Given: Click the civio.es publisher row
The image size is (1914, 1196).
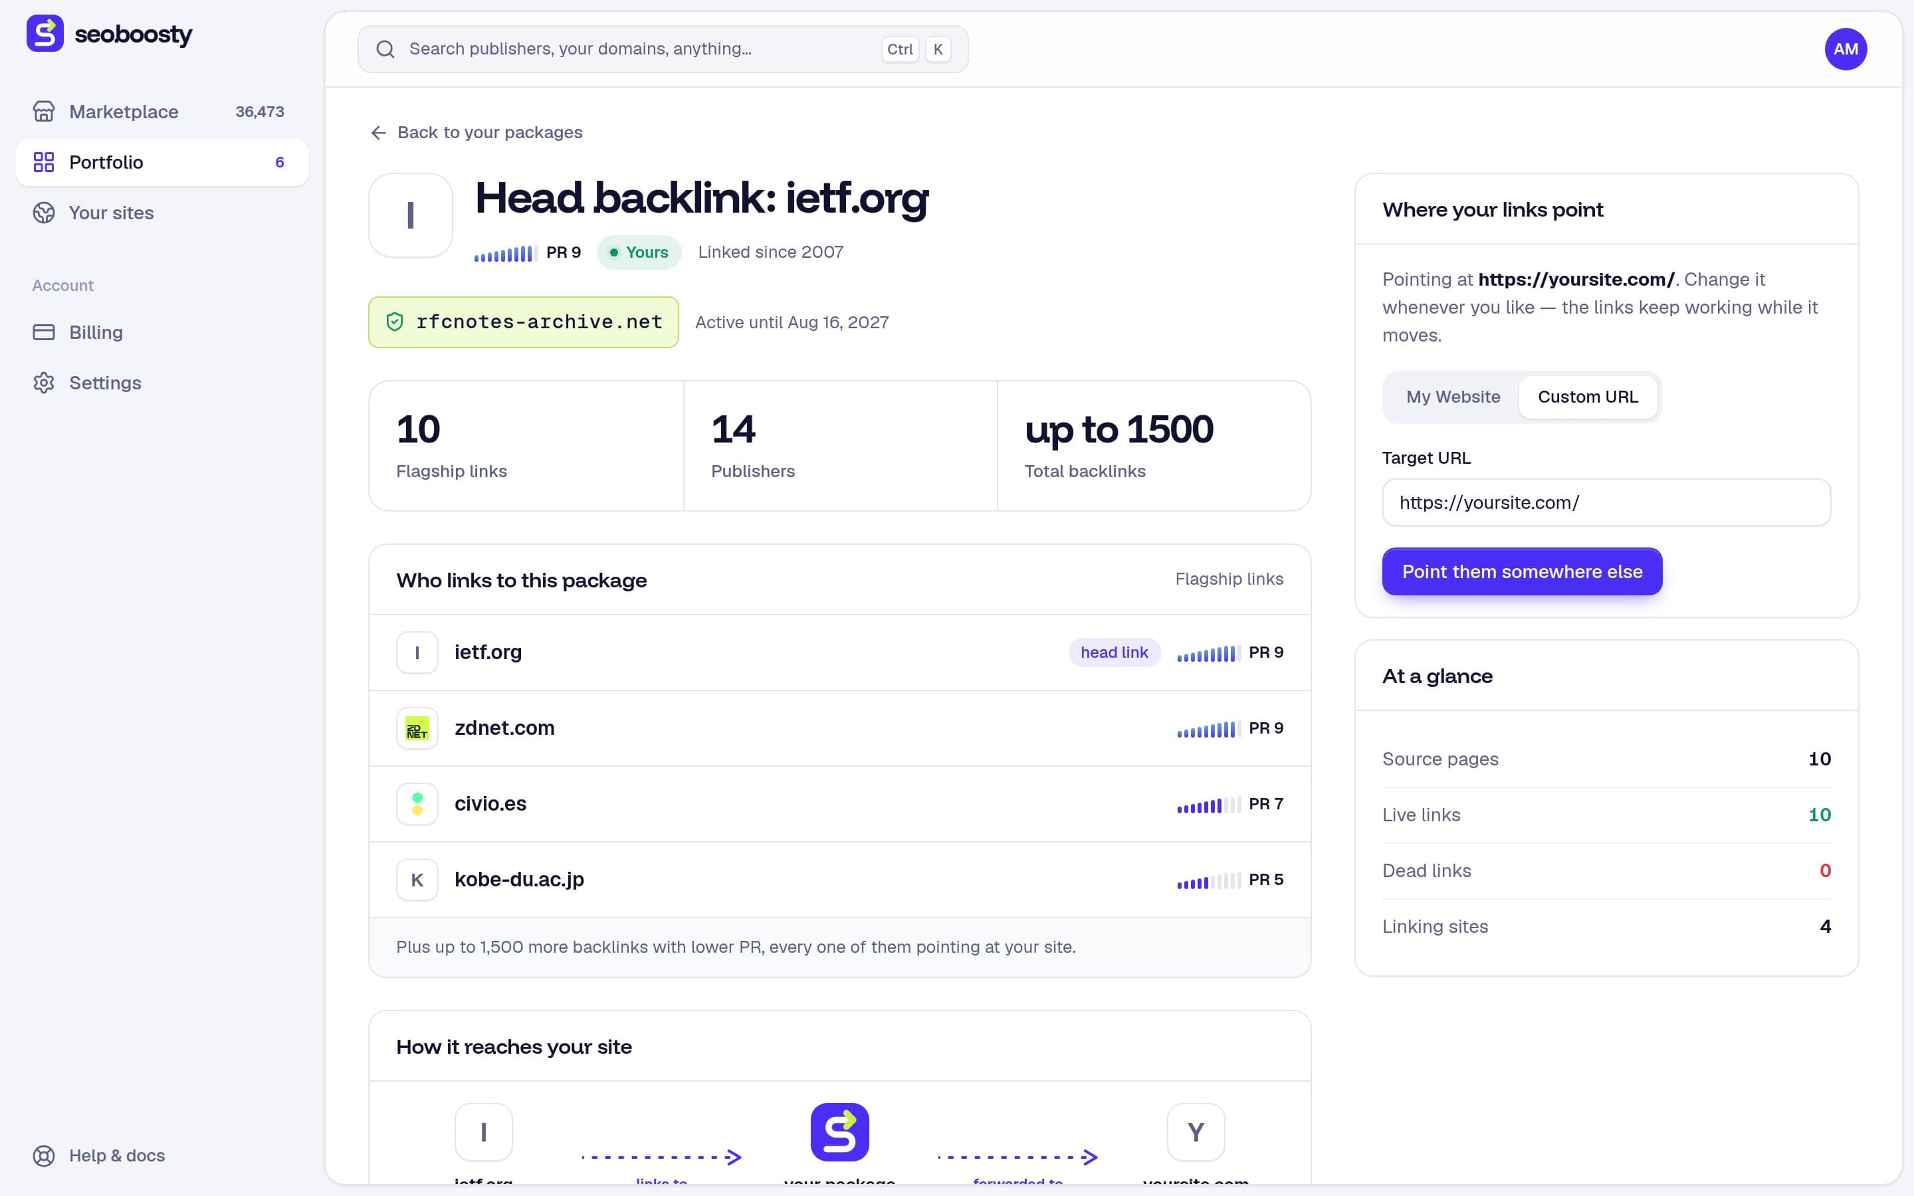Looking at the screenshot, I should (839, 804).
